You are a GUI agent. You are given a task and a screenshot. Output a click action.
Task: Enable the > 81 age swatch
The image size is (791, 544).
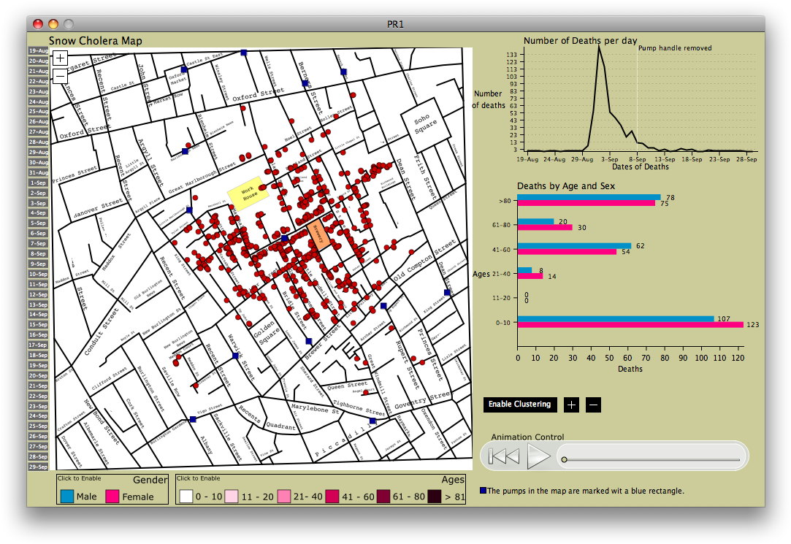434,497
